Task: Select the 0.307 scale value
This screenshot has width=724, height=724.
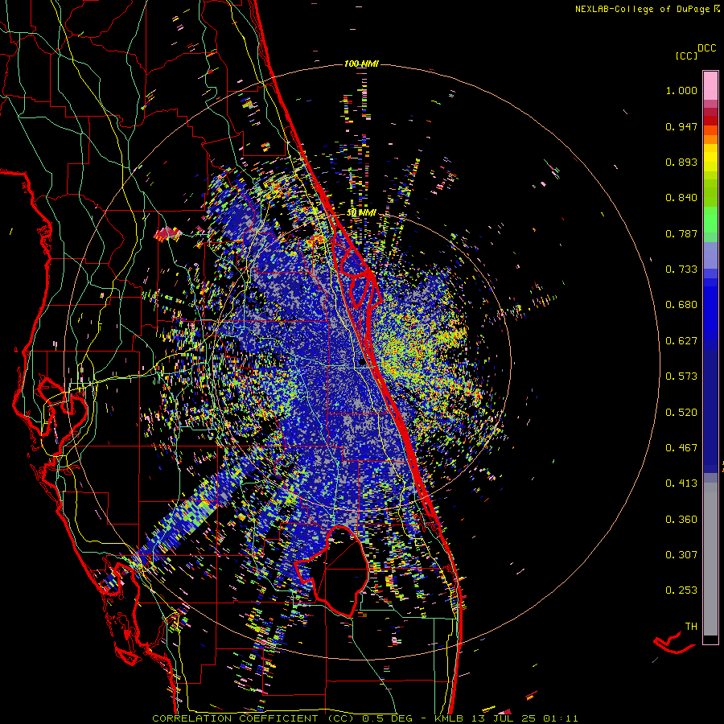Action: tap(681, 555)
